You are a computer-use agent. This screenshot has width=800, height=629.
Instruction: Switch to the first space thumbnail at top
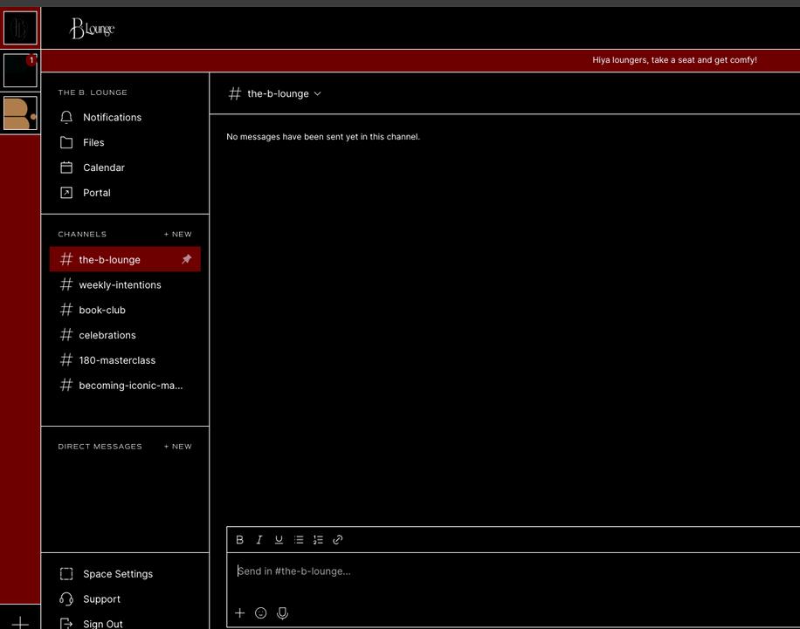click(x=20, y=28)
